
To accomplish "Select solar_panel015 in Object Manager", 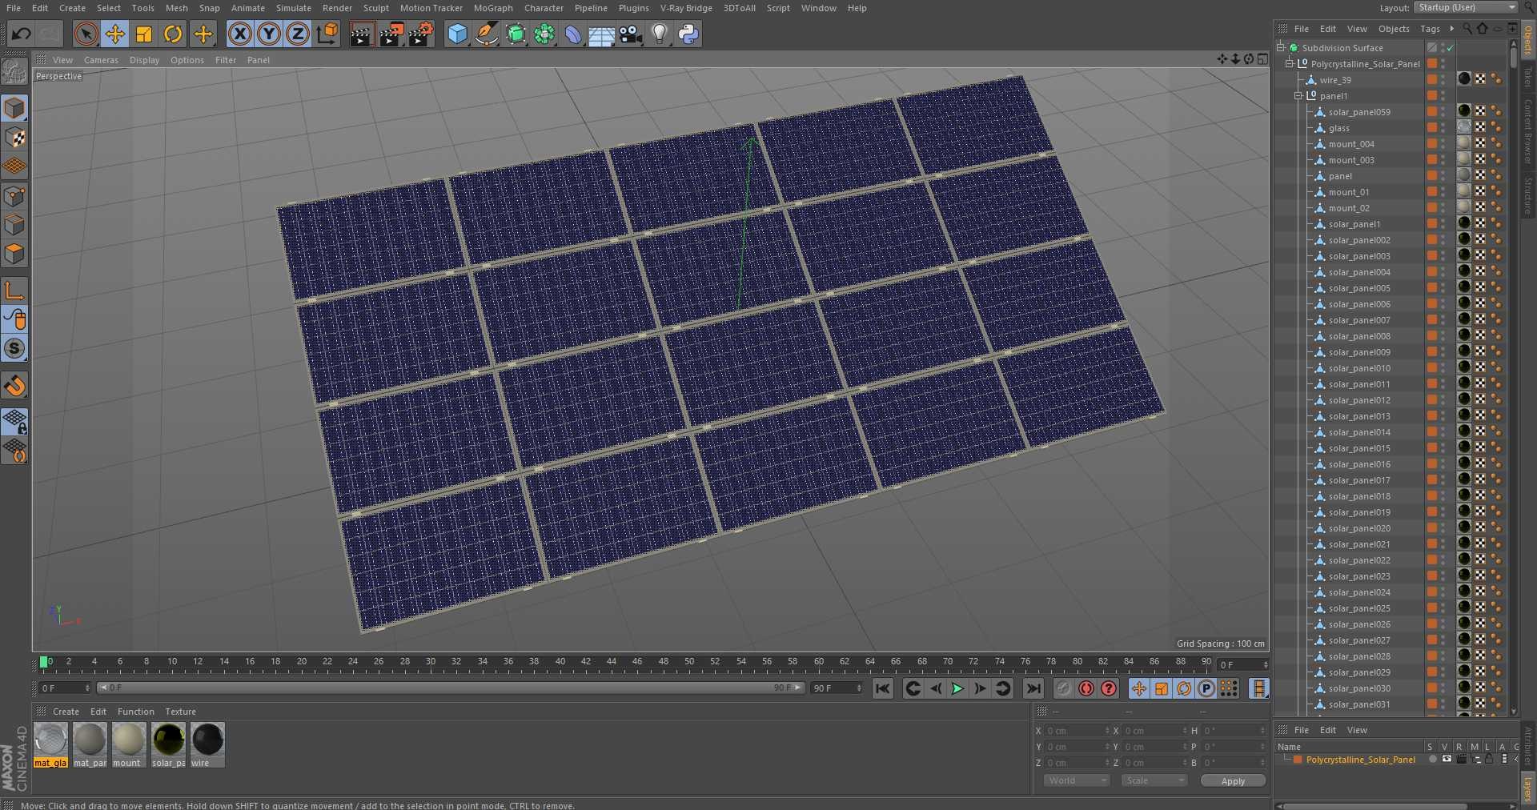I will point(1358,448).
